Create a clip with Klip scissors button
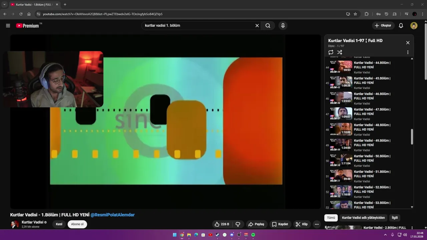427x240 pixels. click(302, 224)
